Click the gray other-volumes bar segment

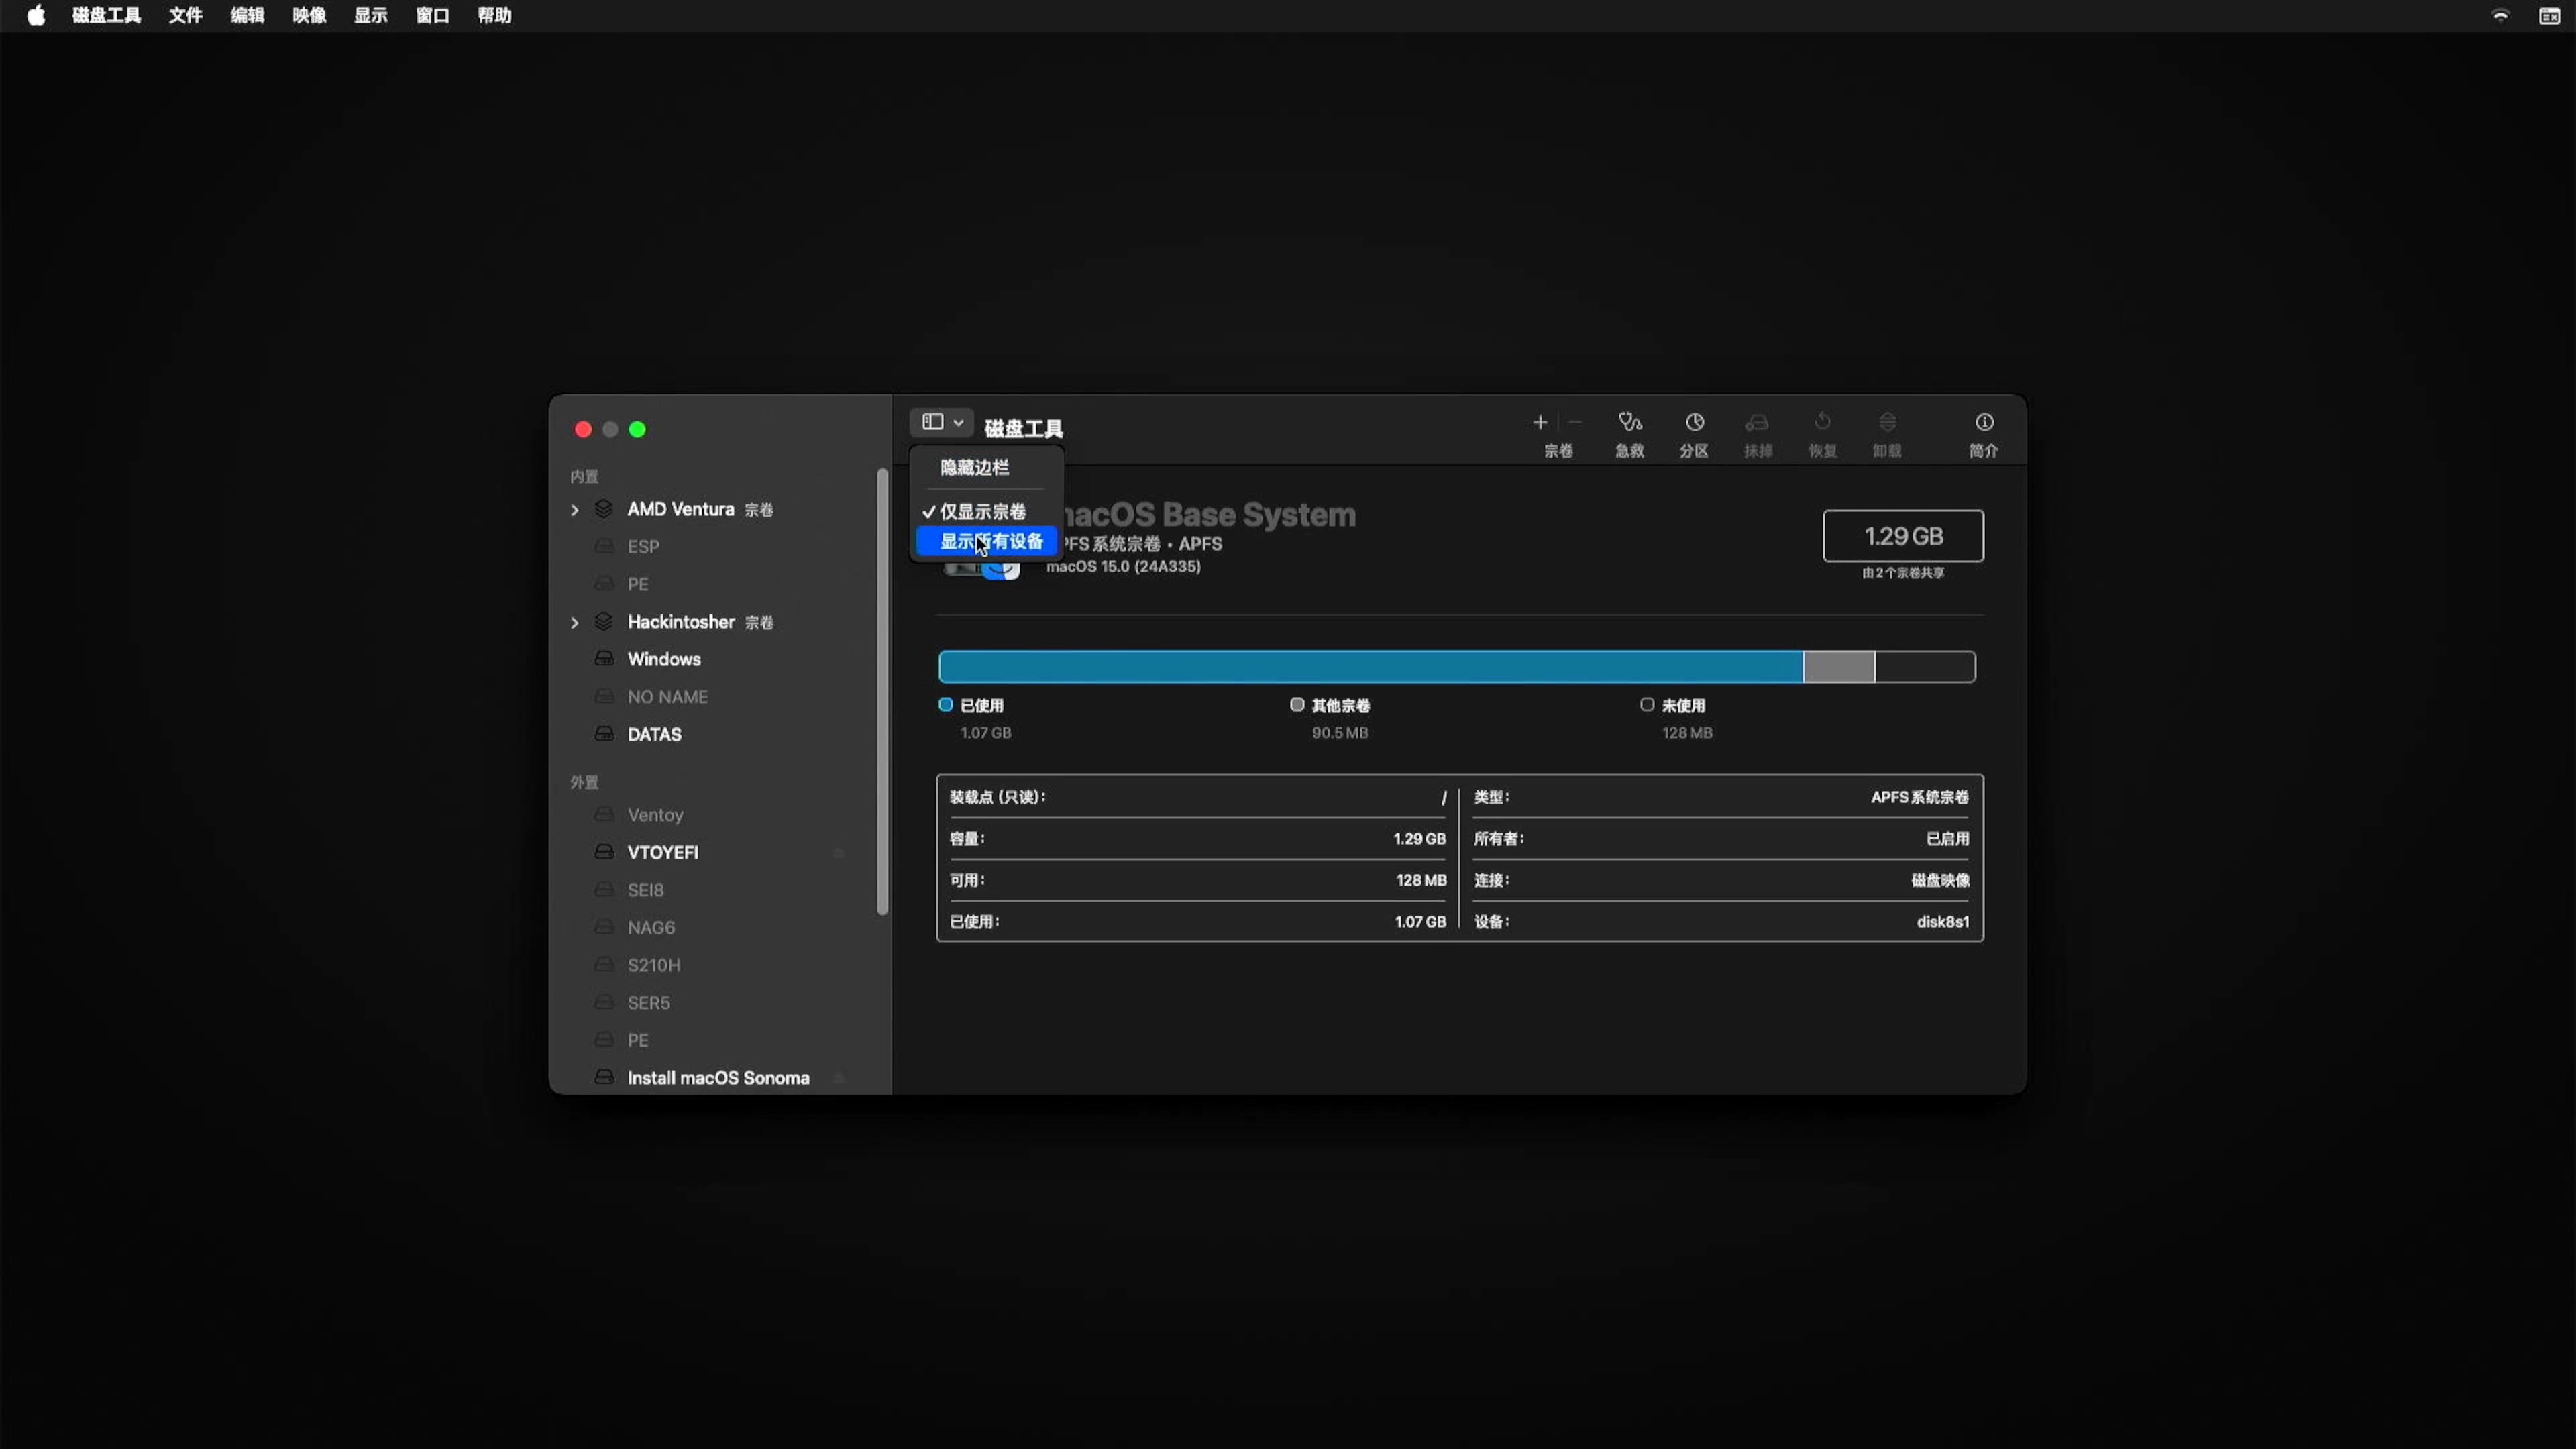pyautogui.click(x=1839, y=666)
